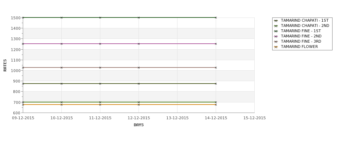Viewport: 342px width, 150px height.
Task: Click the TAMARIND CHAPATI - 2ND legend marker
Action: [x=276, y=26]
